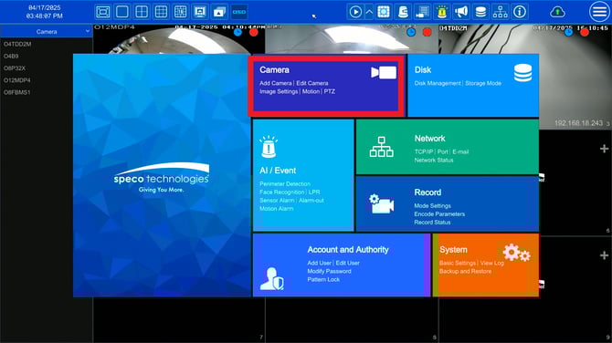Viewport: 612px width, 343px height.
Task: Open the Motion link under Camera
Action: click(311, 91)
